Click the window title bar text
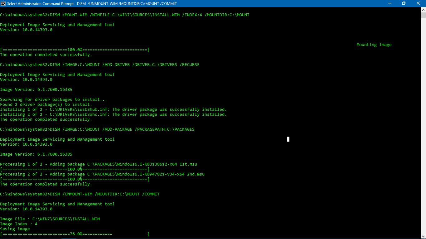The image size is (426, 239). (92, 3)
